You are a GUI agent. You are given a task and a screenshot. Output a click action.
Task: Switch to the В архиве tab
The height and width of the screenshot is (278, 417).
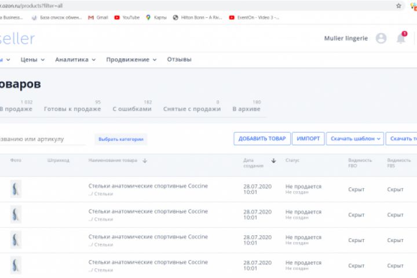coord(247,106)
